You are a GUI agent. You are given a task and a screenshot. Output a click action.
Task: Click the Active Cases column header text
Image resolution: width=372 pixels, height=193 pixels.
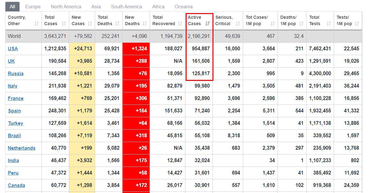194,20
